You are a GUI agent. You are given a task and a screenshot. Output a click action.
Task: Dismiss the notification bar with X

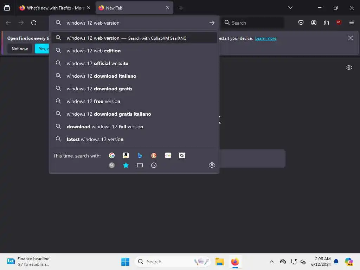(351, 38)
